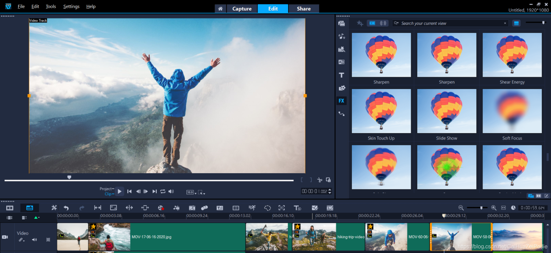This screenshot has height=253, width=551.
Task: Open the Sound and music library
Action: point(341,36)
